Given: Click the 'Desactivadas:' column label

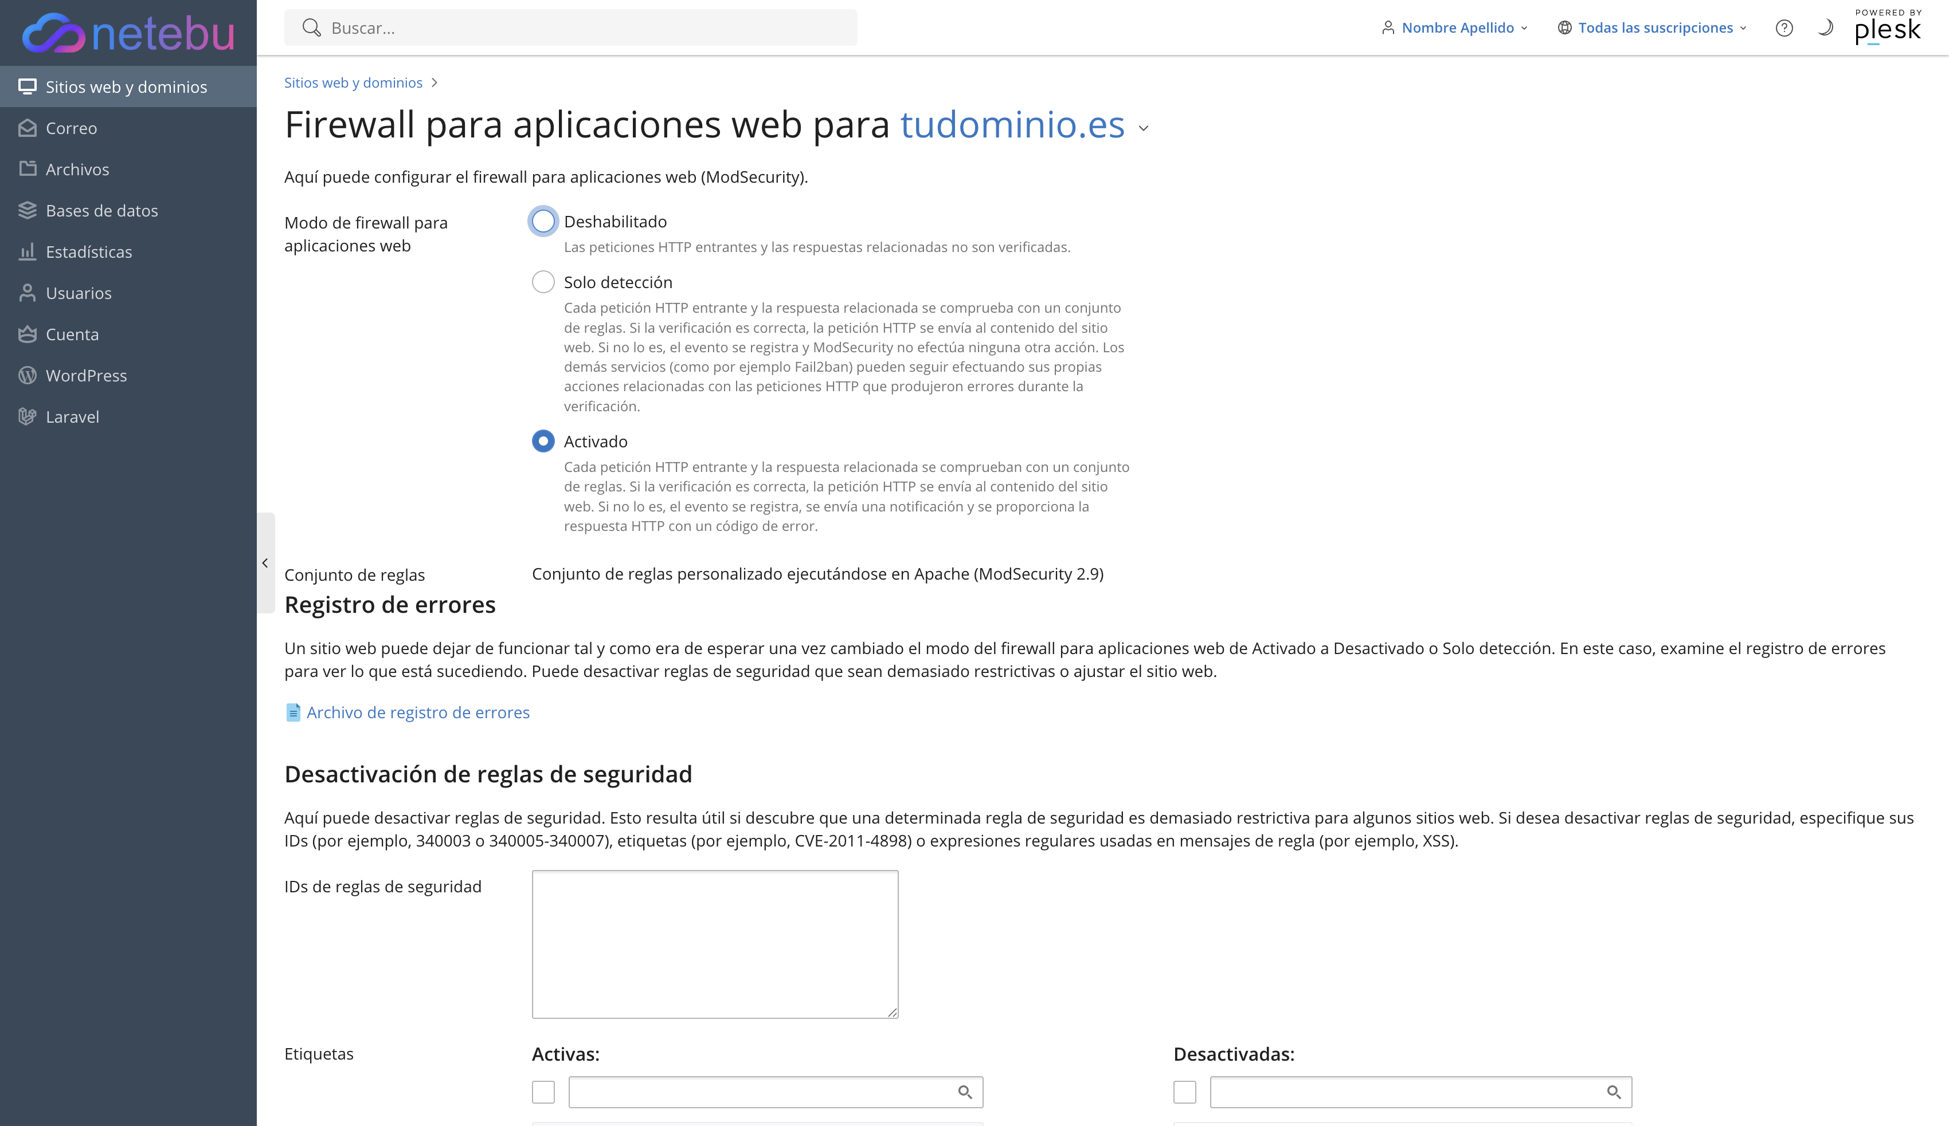Looking at the screenshot, I should point(1234,1054).
